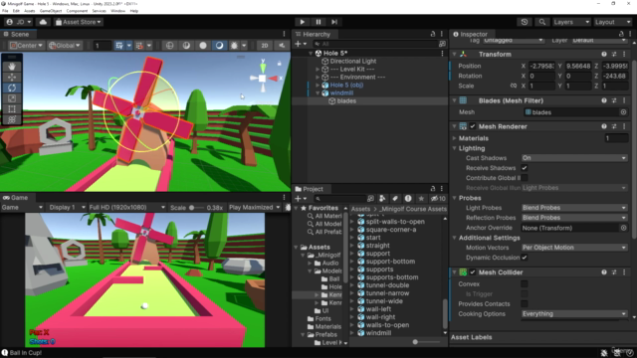Open Transform component help icon
637x358 pixels.
coord(604,54)
